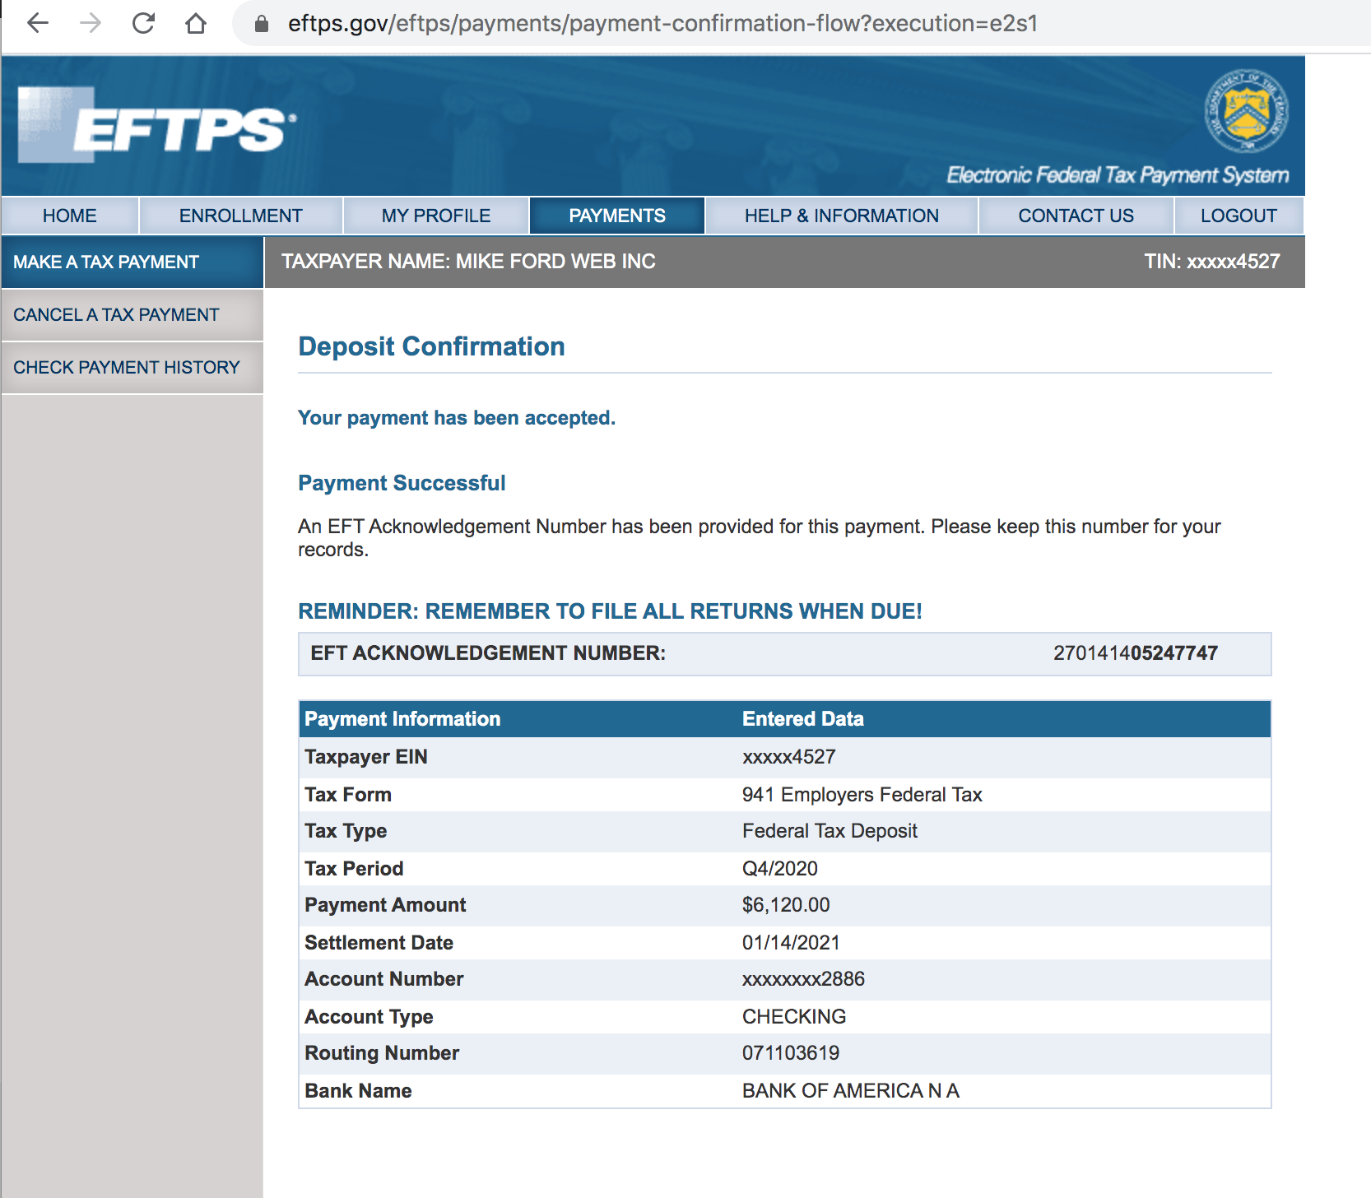Click the URL address bar
Viewport: 1371px width, 1198px height.
click(662, 24)
